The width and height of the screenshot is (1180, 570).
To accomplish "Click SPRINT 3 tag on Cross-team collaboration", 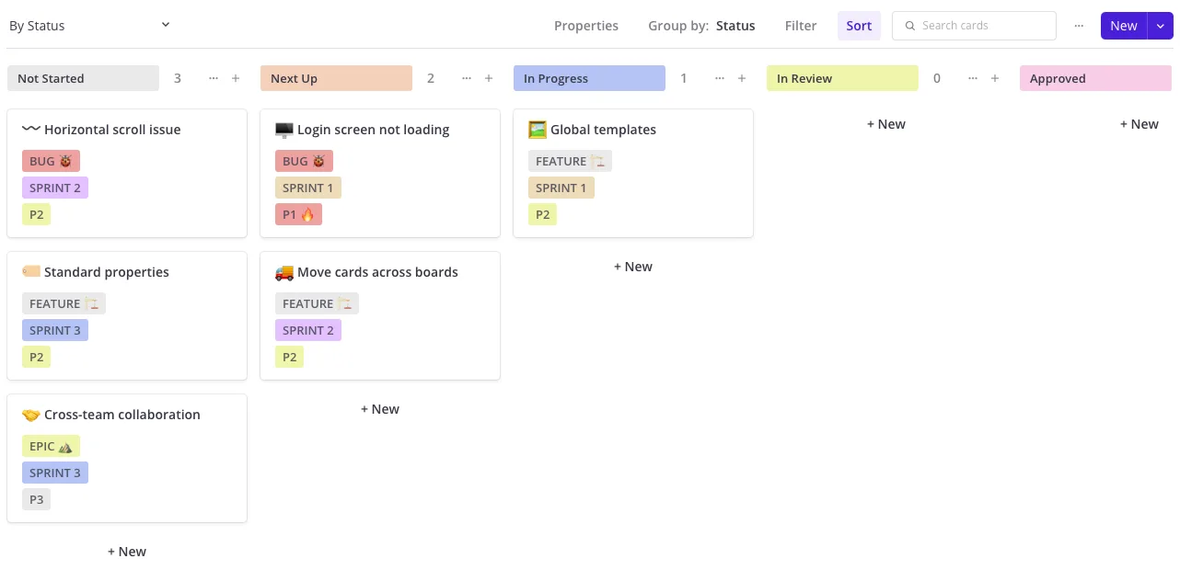I will pyautogui.click(x=55, y=473).
